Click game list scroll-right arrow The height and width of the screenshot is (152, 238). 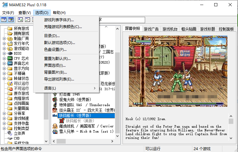tap(112, 141)
